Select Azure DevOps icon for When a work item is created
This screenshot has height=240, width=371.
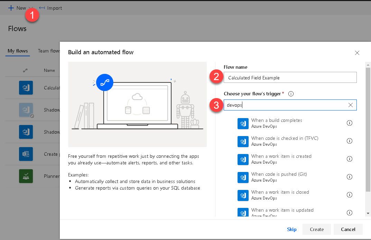point(243,160)
